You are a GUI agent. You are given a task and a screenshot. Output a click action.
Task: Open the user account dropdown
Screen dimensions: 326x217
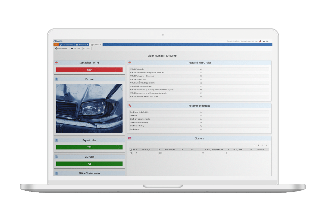click(268, 41)
